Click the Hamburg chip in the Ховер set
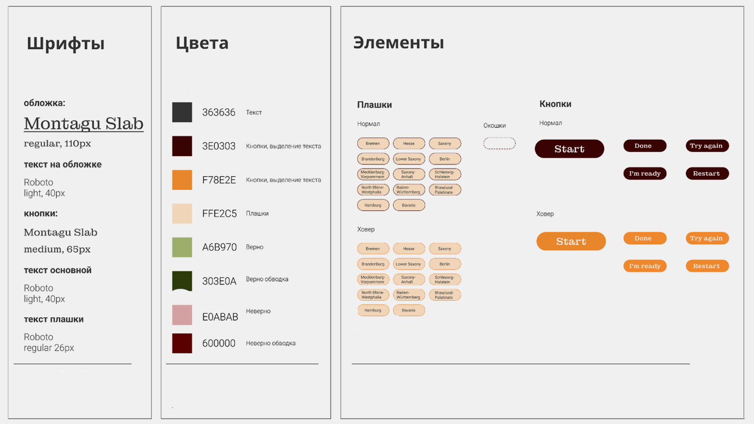 pos(373,310)
